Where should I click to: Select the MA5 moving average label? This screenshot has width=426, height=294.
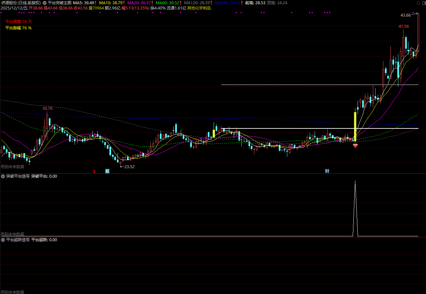click(x=85, y=3)
